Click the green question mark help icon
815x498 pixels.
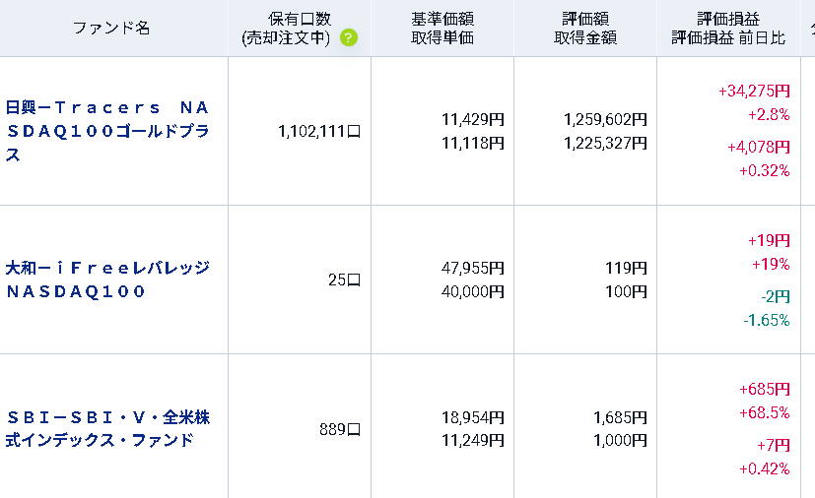(349, 37)
